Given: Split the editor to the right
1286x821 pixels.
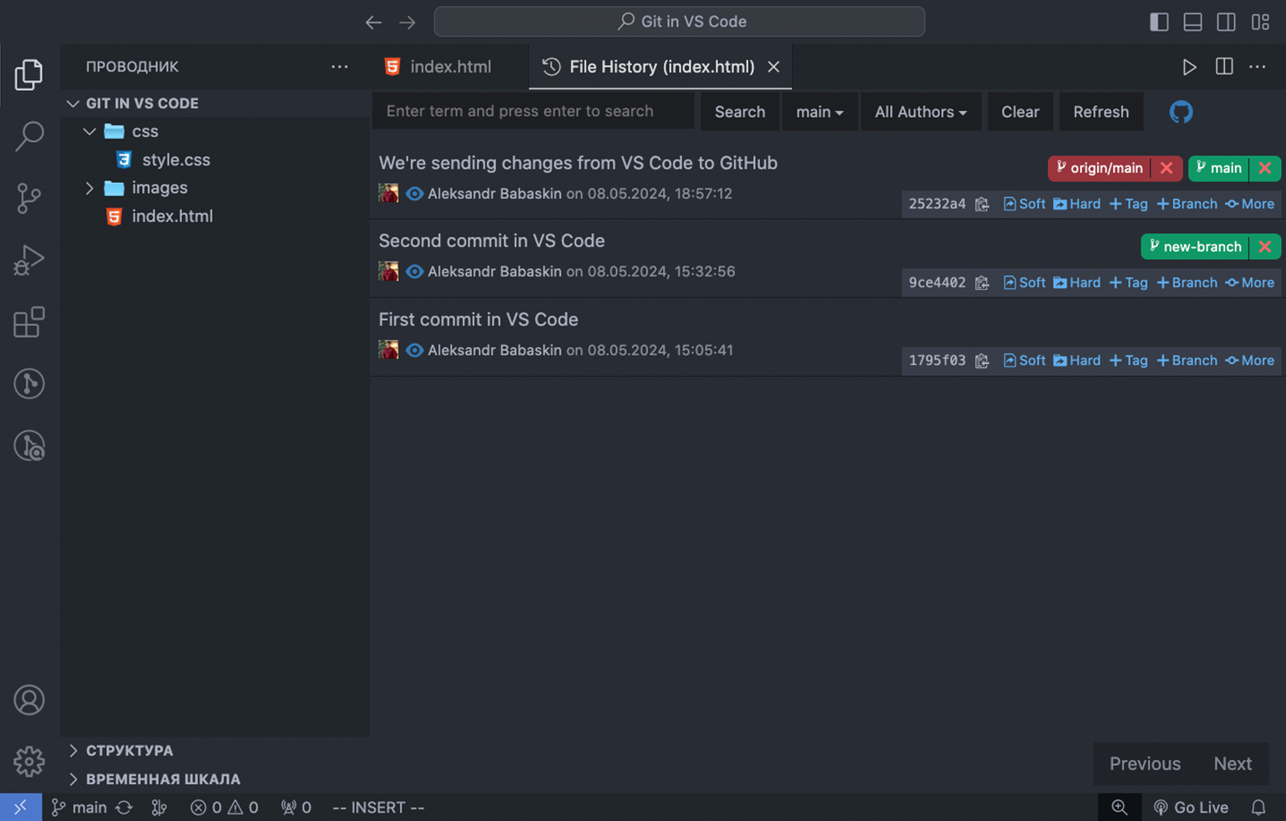Looking at the screenshot, I should point(1224,67).
